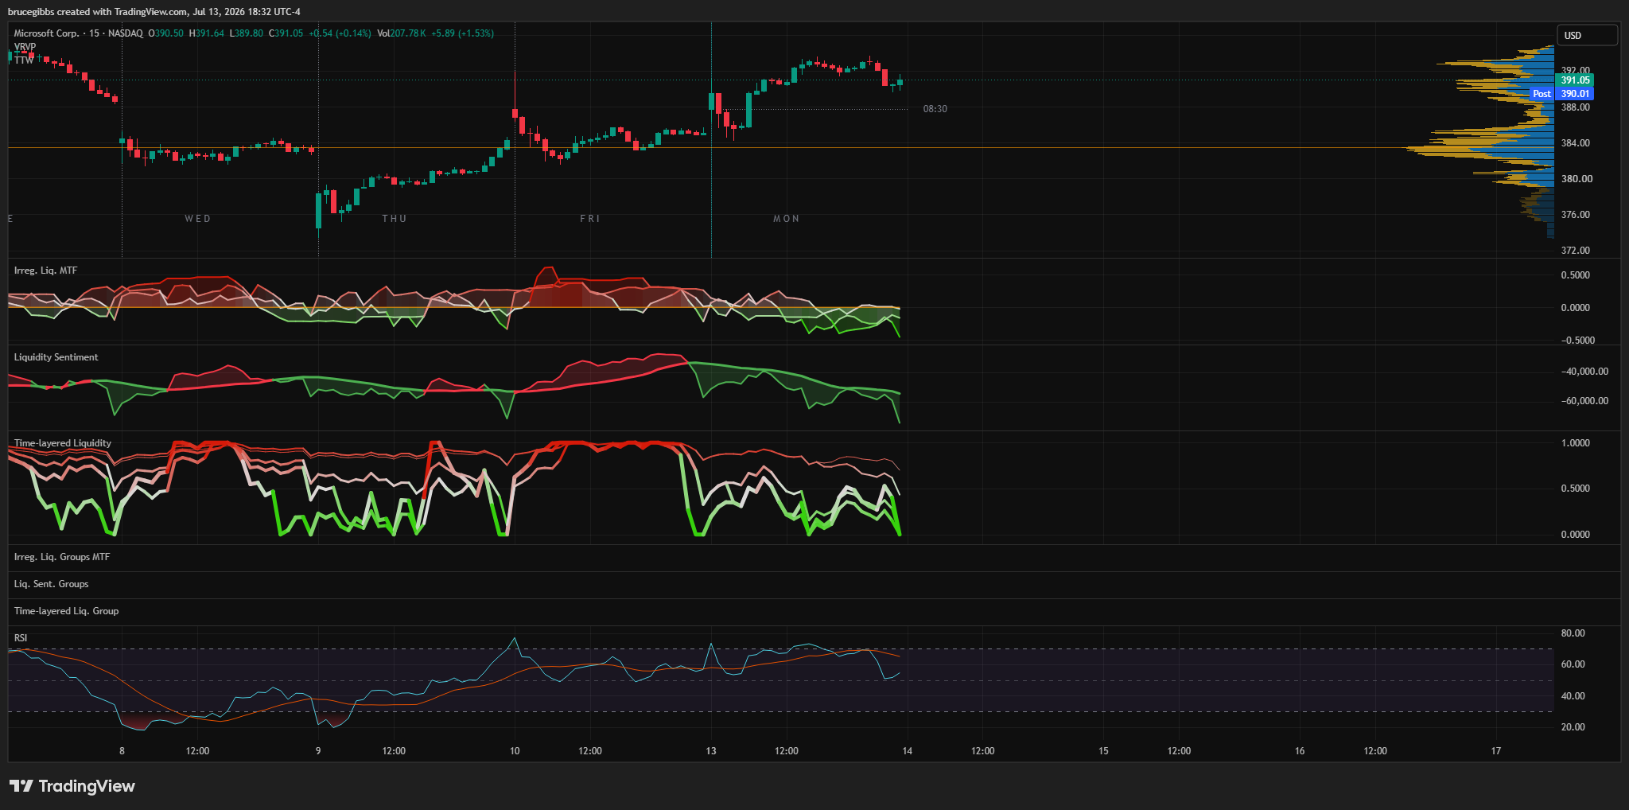This screenshot has width=1629, height=810.
Task: Click the open value O390.50
Action: pyautogui.click(x=165, y=33)
